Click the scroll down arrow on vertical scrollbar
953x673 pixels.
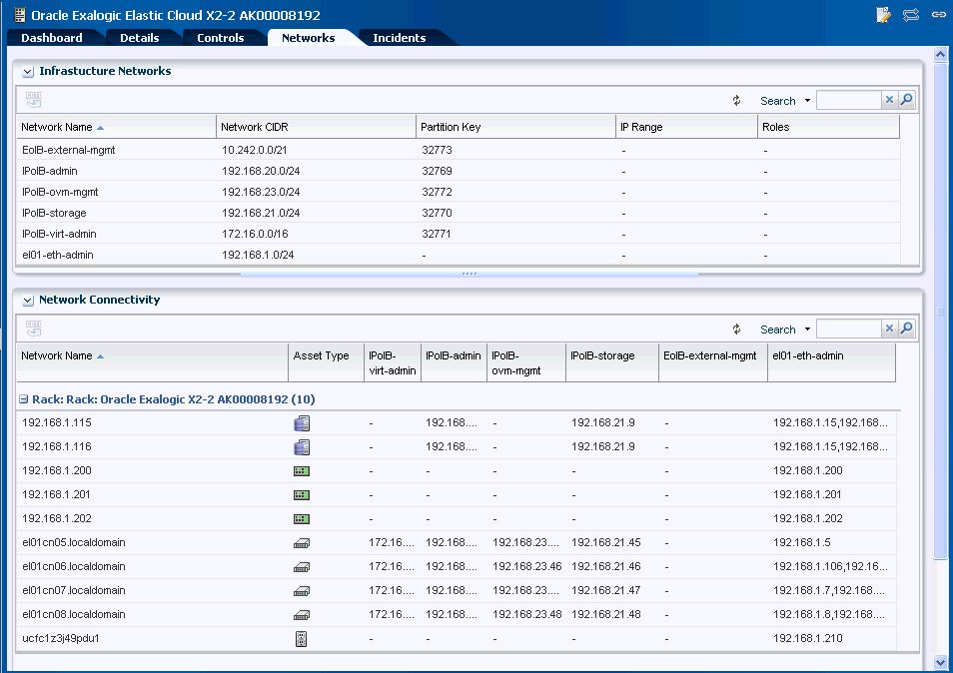pos(940,662)
